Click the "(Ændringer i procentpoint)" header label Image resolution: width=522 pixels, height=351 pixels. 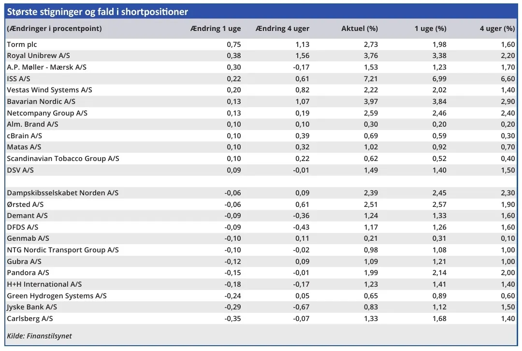54,29
